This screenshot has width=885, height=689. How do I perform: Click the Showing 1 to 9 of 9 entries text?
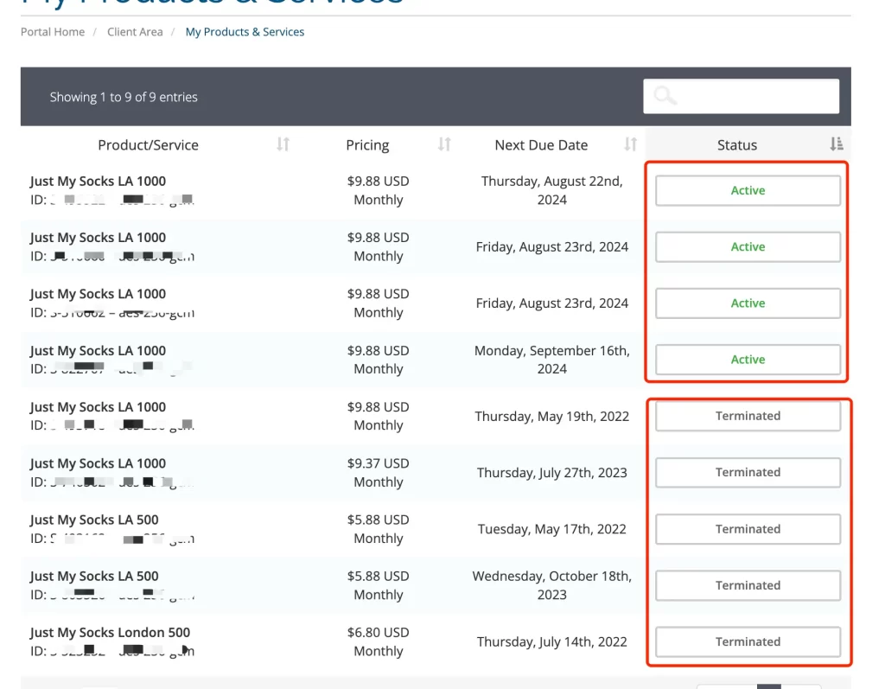124,97
